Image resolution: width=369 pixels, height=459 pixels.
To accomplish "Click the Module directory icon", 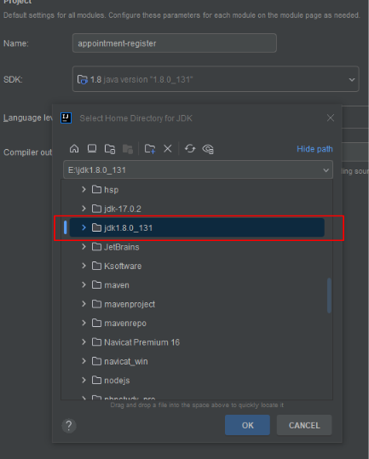I will pyautogui.click(x=128, y=149).
